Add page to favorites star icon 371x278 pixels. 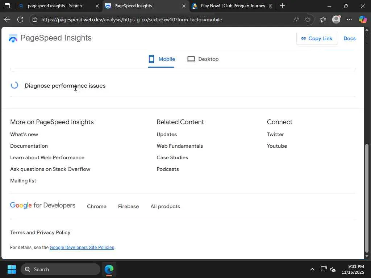[x=307, y=20]
